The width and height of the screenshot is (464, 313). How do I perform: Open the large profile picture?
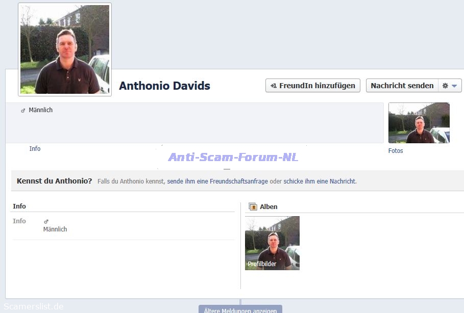tap(65, 49)
